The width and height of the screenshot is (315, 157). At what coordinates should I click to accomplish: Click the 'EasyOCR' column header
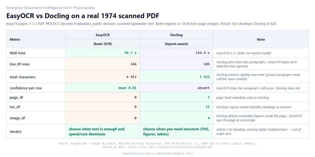[x=103, y=35]
